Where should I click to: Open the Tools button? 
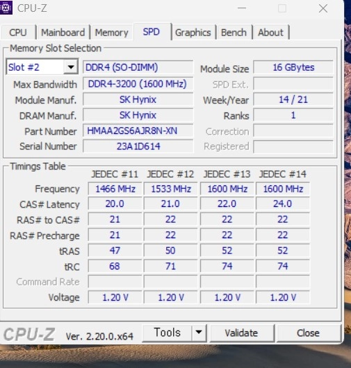click(167, 333)
